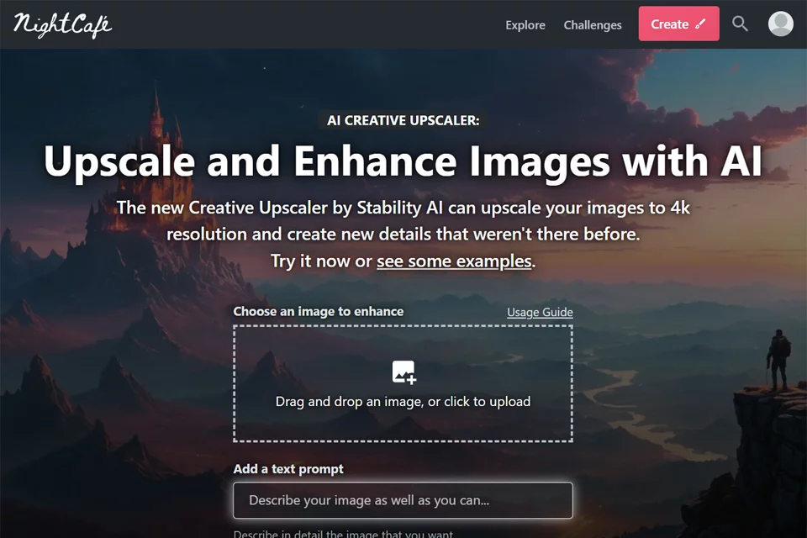Viewport: 807px width, 538px height.
Task: Click 'Drag and drop an image, or click to upload' text
Action: (403, 402)
